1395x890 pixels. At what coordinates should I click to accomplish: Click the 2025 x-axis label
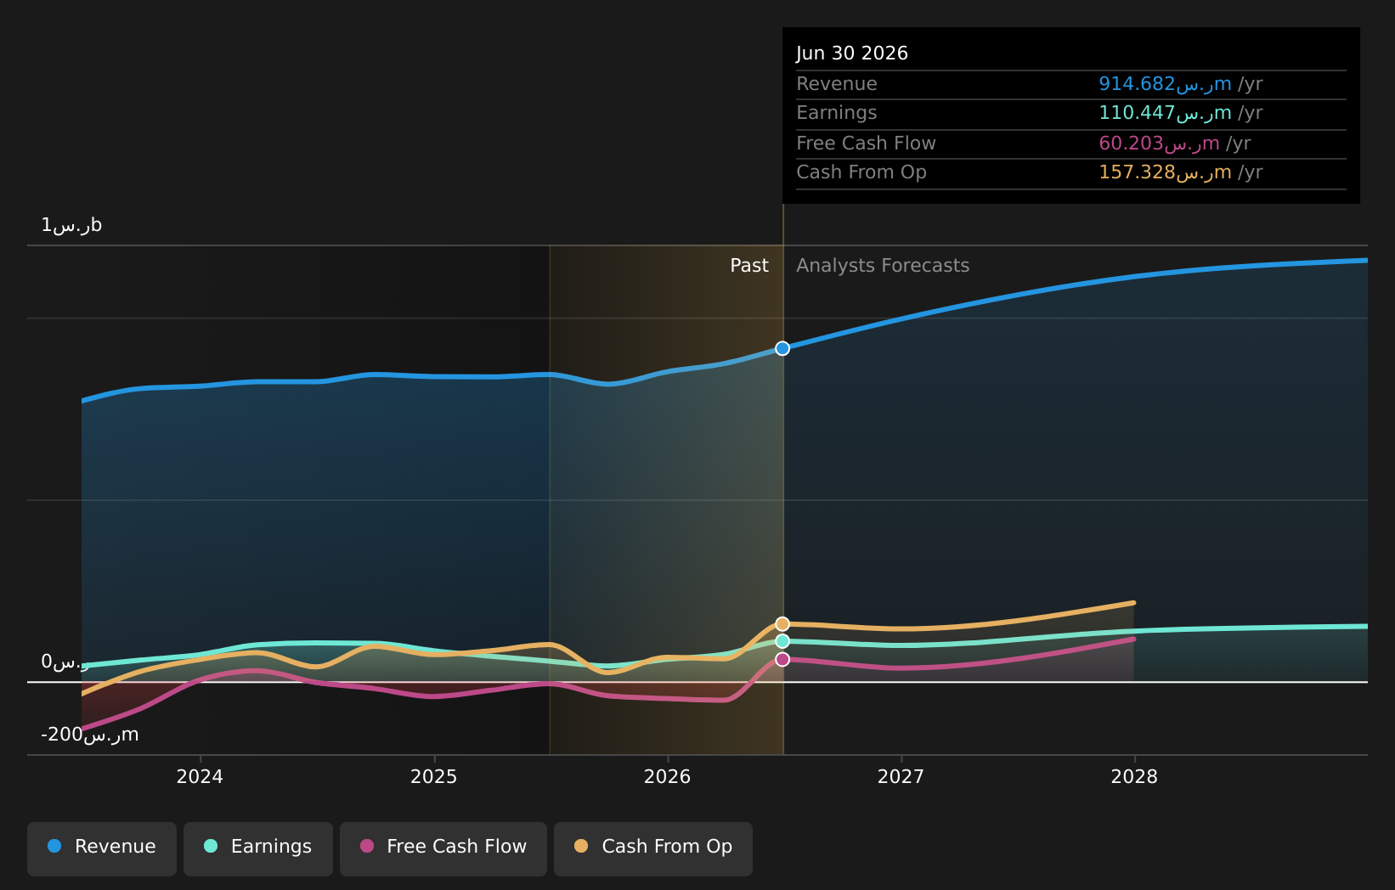click(x=433, y=777)
